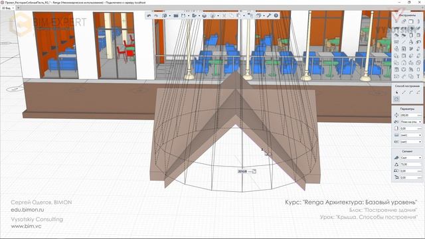The height and width of the screenshot is (239, 425).
Task: Undo the last action in top toolbar
Action: [149, 16]
